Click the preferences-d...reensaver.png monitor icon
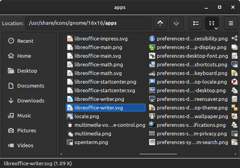 [x=152, y=99]
